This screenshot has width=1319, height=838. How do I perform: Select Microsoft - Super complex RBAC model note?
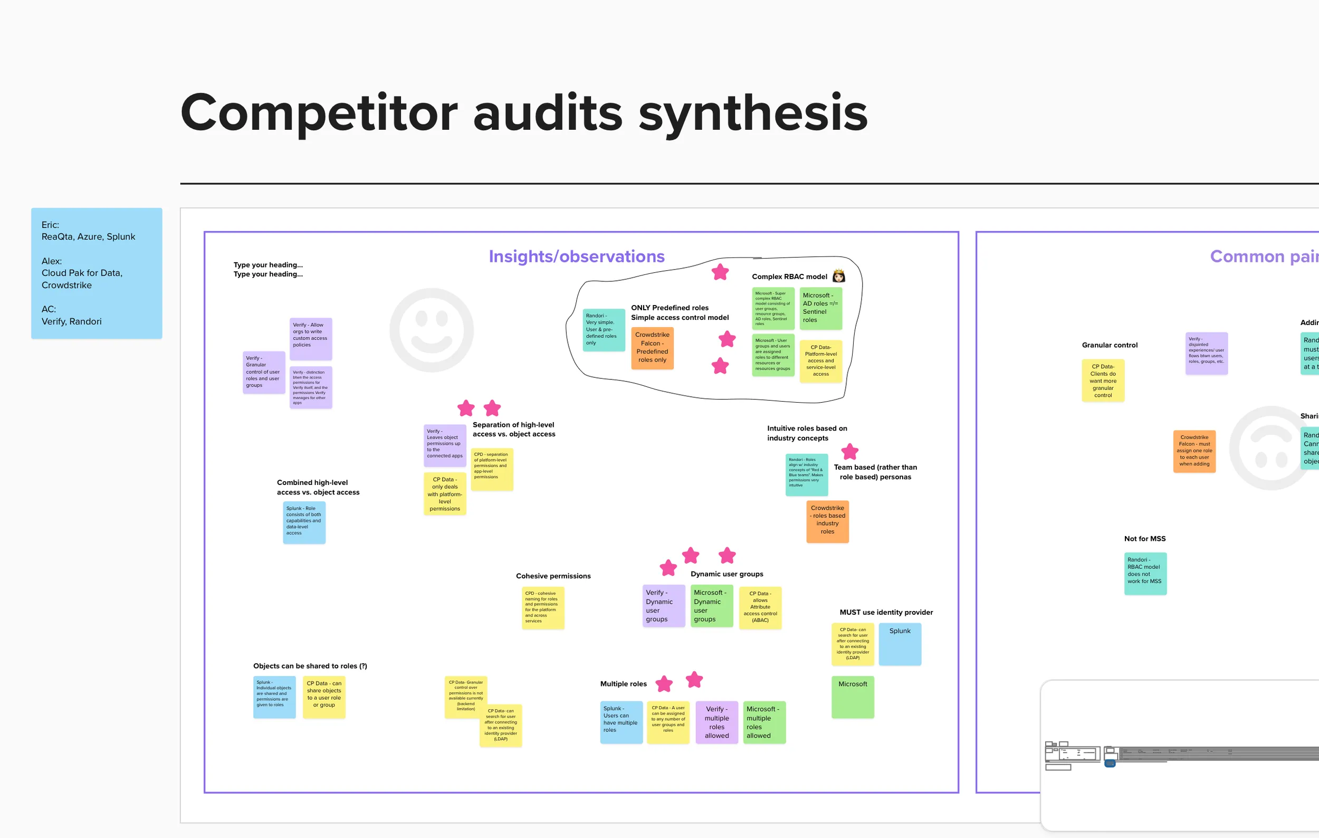coord(773,308)
